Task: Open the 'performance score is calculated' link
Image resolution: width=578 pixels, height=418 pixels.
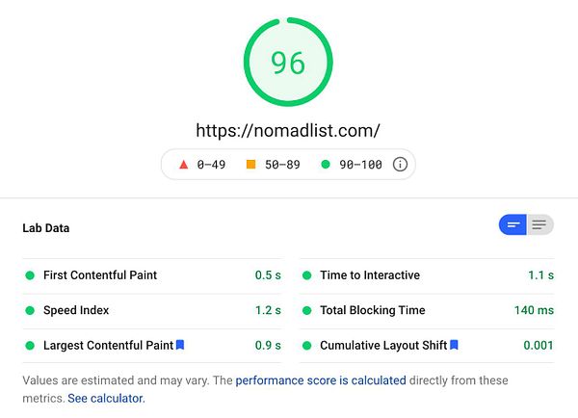Action: coord(321,380)
